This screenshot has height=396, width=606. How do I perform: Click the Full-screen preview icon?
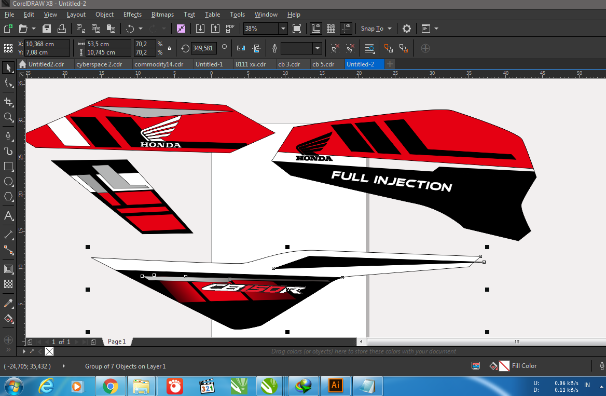[297, 29]
